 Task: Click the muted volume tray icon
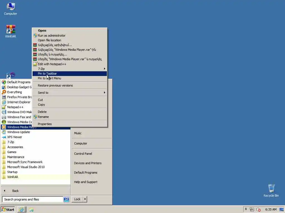[259, 210]
